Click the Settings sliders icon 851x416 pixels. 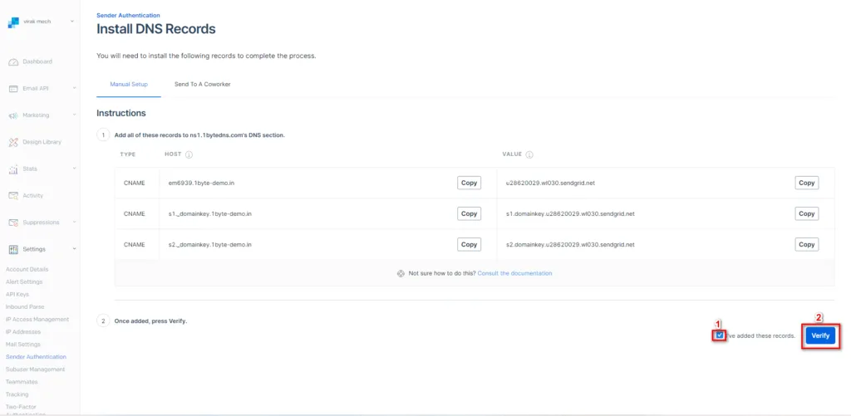pyautogui.click(x=13, y=249)
